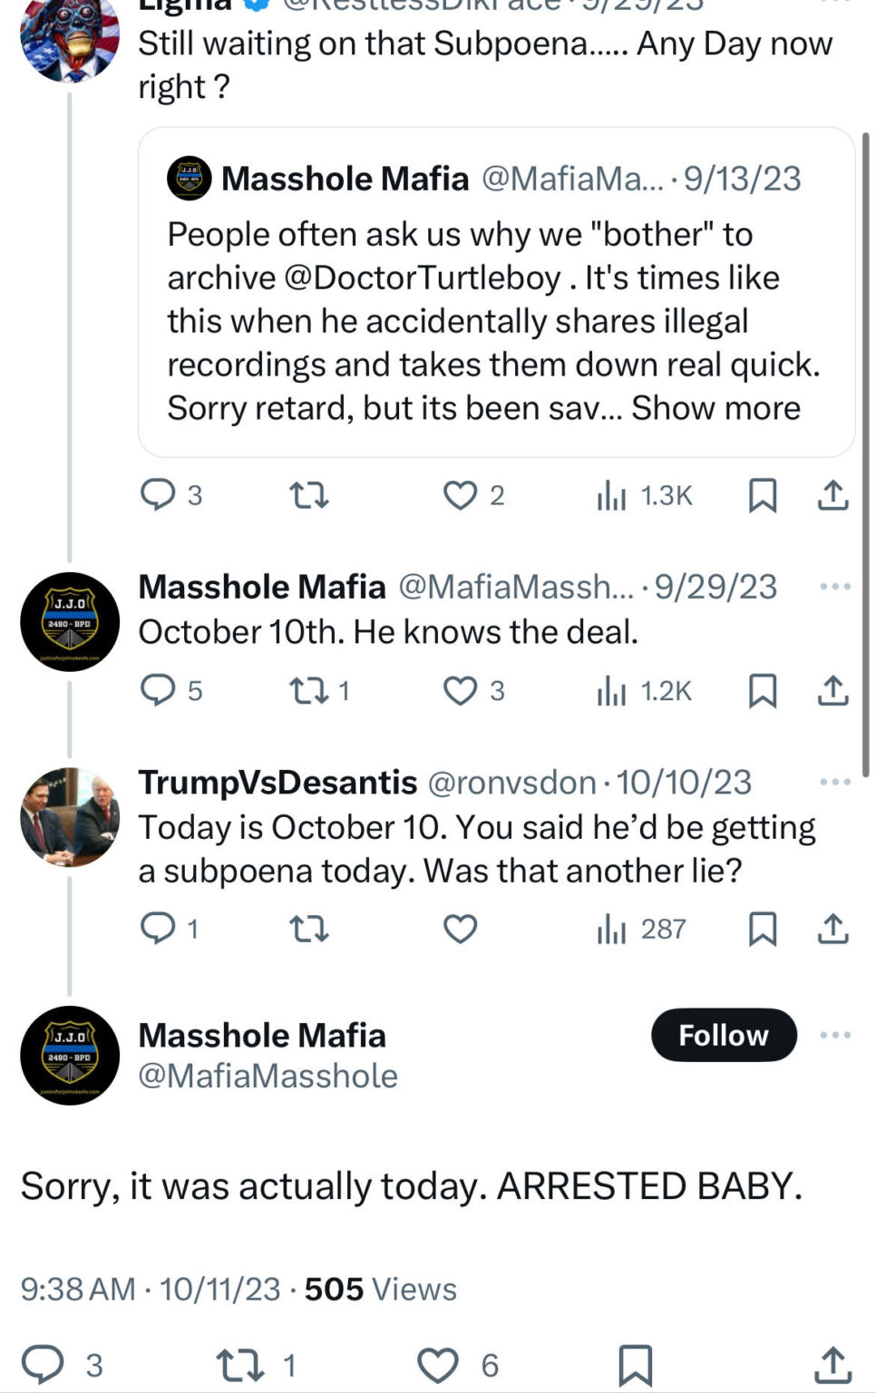876x1393 pixels.
Task: Follow the Masshole Mafia account
Action: [724, 1035]
